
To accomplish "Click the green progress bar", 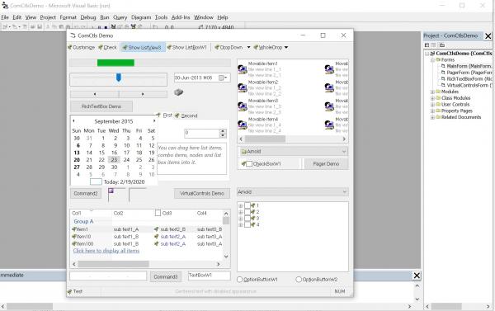I will pyautogui.click(x=115, y=63).
